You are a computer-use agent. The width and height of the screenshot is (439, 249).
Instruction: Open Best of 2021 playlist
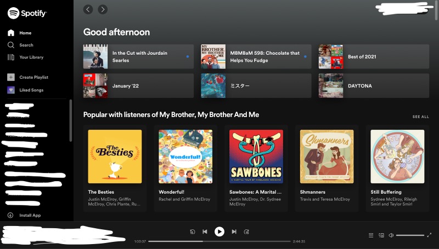(374, 57)
